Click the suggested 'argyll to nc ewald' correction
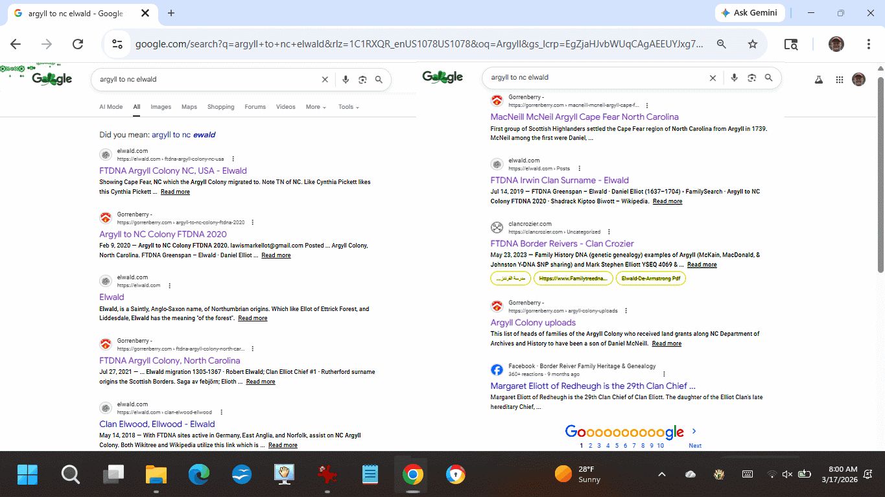 tap(183, 135)
